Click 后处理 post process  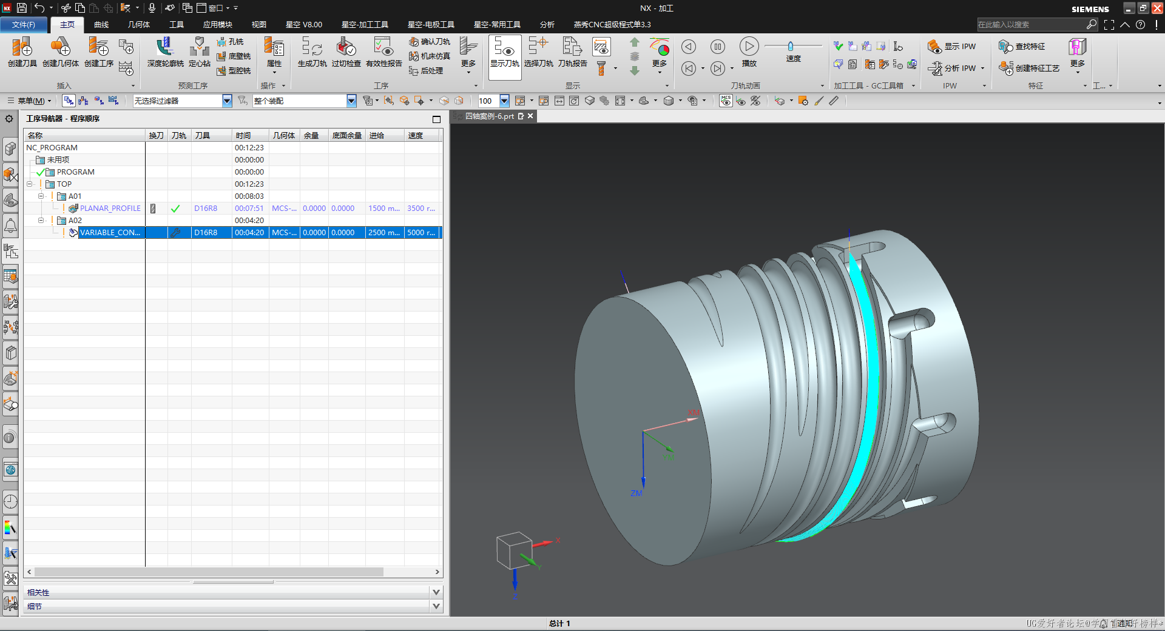click(x=426, y=70)
